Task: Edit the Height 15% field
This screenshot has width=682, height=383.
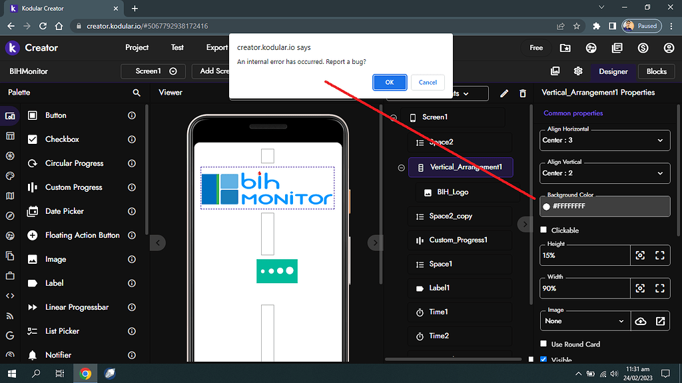Action: [x=585, y=256]
